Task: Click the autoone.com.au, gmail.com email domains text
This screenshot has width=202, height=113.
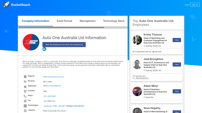Action: (149, 51)
